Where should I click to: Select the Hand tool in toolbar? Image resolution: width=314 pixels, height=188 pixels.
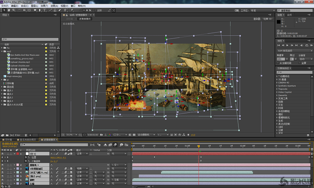[x=9, y=10]
